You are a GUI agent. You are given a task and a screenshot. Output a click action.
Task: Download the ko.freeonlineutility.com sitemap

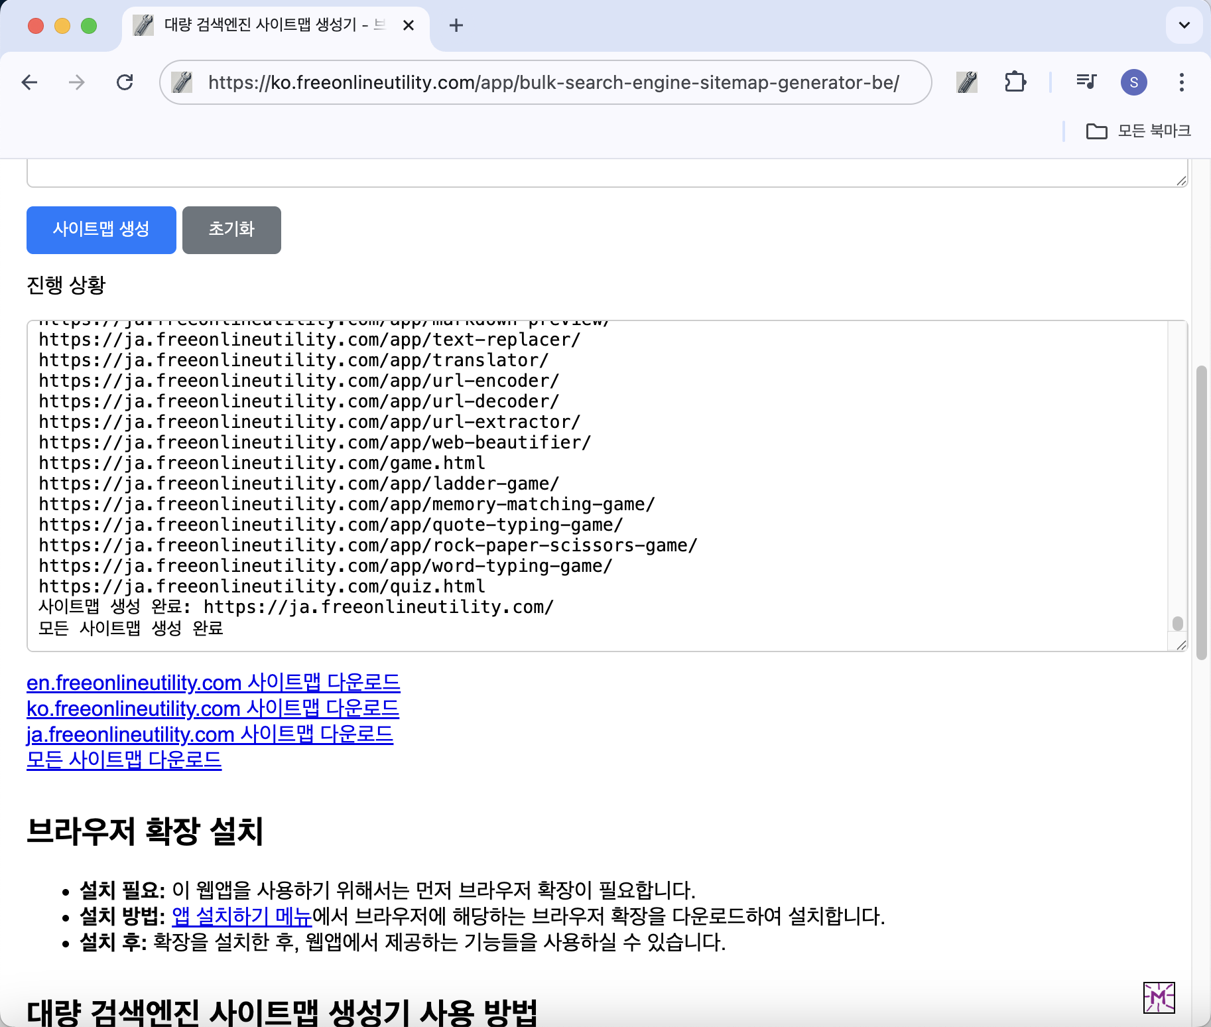[x=213, y=709]
